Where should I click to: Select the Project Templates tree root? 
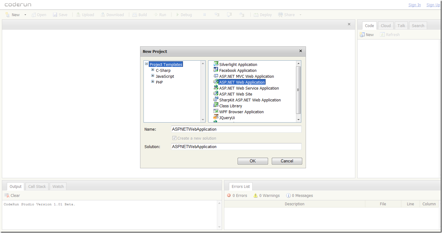pos(166,64)
